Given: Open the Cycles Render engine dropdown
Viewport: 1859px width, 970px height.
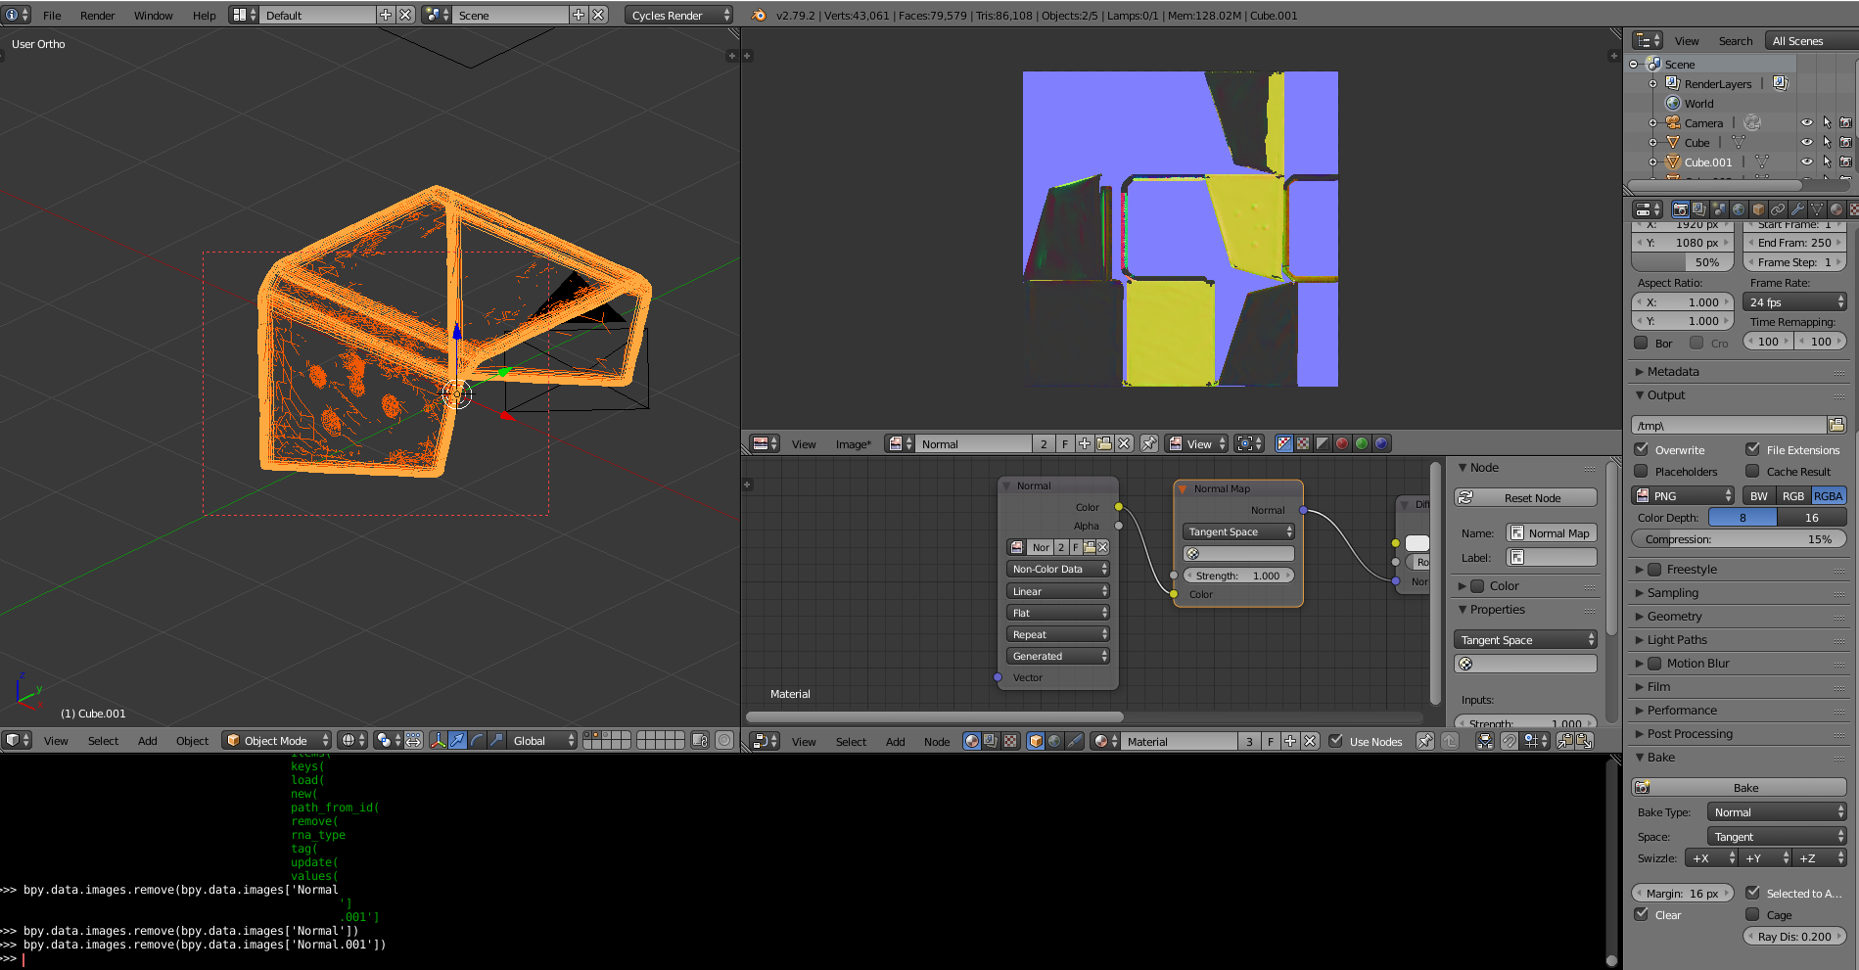Looking at the screenshot, I should [678, 15].
